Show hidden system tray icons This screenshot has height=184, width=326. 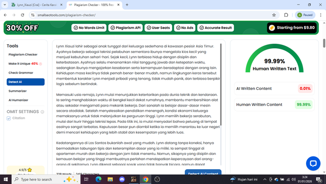point(265,179)
